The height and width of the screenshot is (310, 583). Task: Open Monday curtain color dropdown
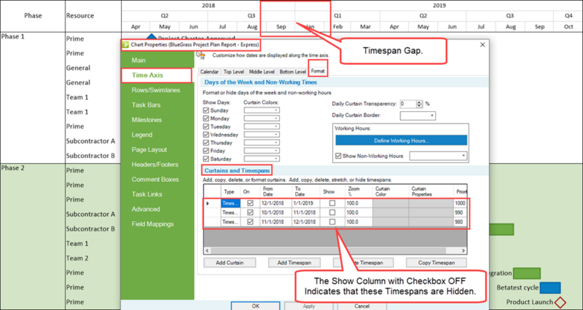pyautogui.click(x=262, y=119)
